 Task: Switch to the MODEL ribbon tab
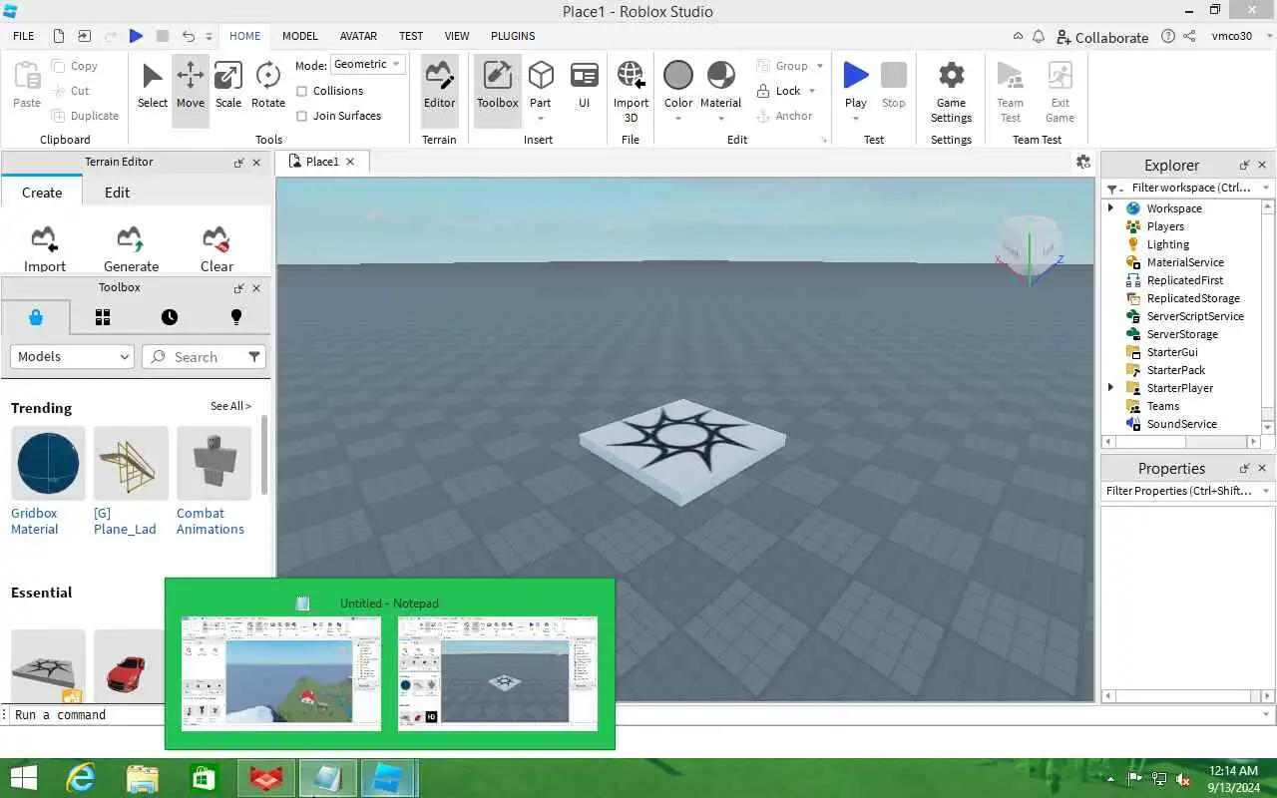click(x=300, y=36)
